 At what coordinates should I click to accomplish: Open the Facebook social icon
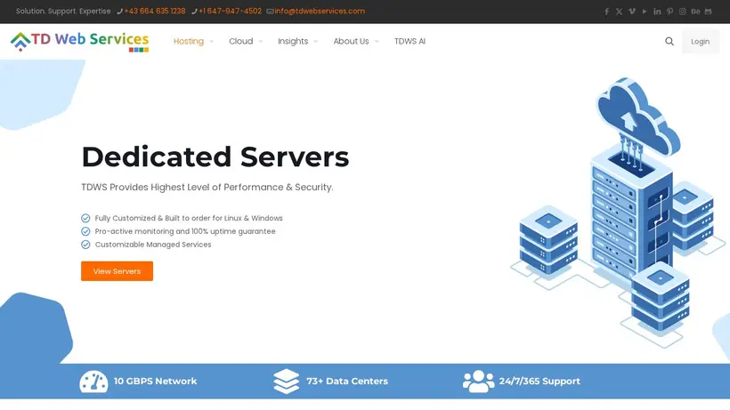coord(606,12)
